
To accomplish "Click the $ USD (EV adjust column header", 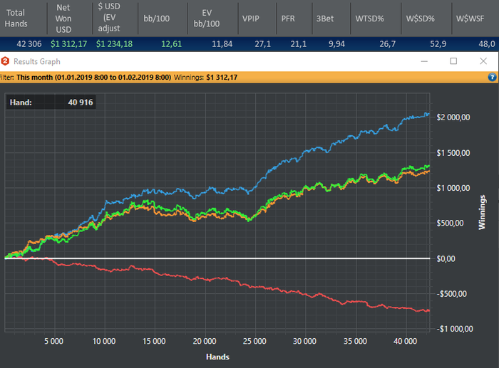I will coord(109,18).
